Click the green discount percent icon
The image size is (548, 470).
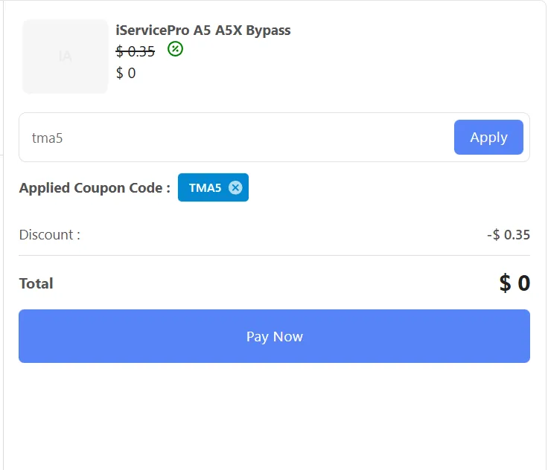[x=175, y=50]
